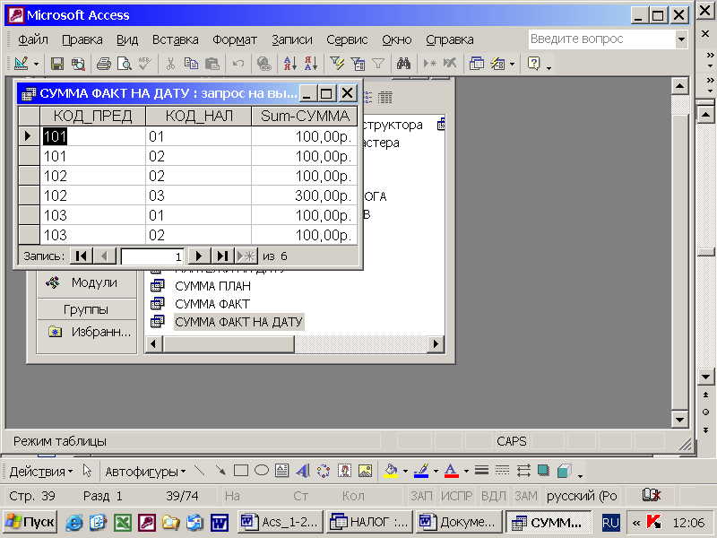Click Filter by Form icon

tap(358, 64)
